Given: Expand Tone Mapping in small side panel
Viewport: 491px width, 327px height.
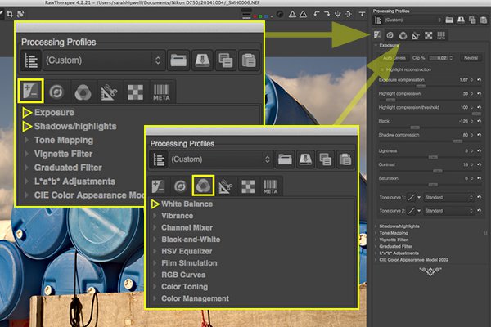Looking at the screenshot, I should 394,233.
